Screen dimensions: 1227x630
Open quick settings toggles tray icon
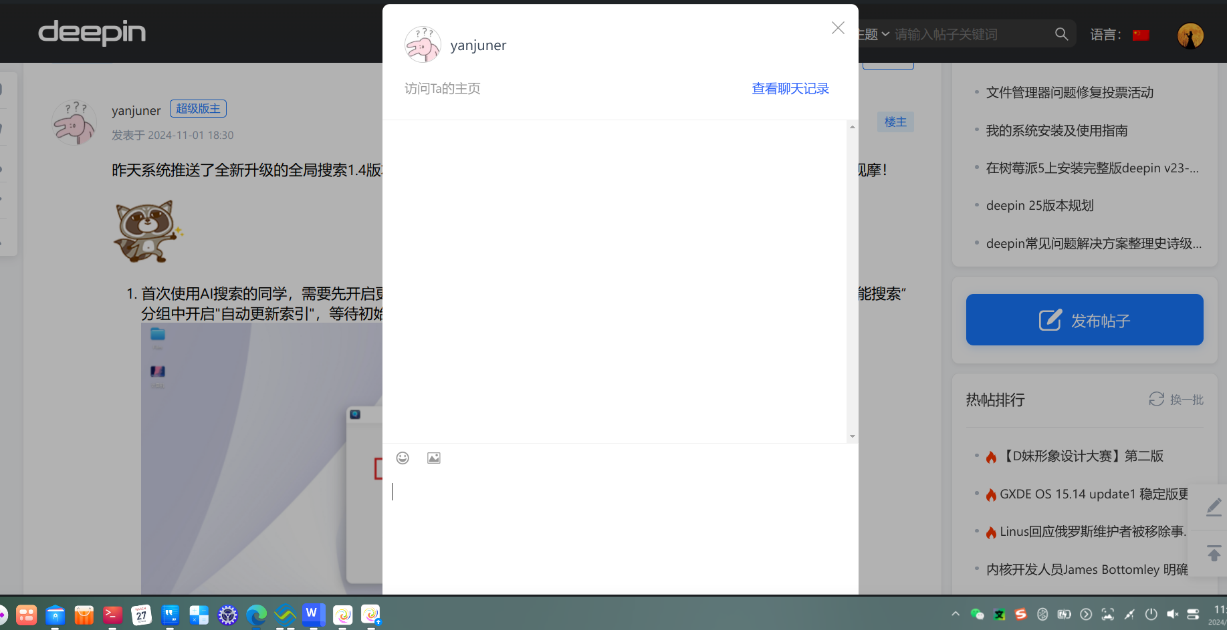click(x=1193, y=614)
